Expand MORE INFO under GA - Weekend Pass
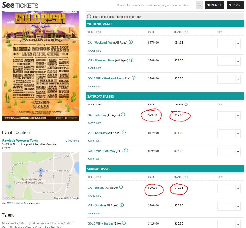246x228 pixels. click(95, 51)
